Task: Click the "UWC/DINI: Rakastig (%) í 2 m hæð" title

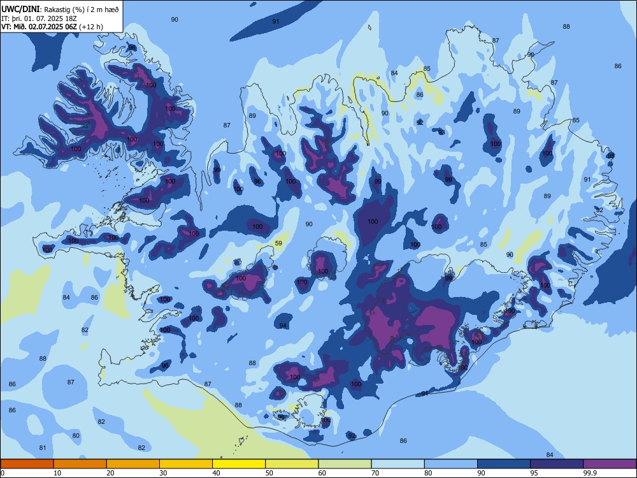Action: (x=60, y=10)
